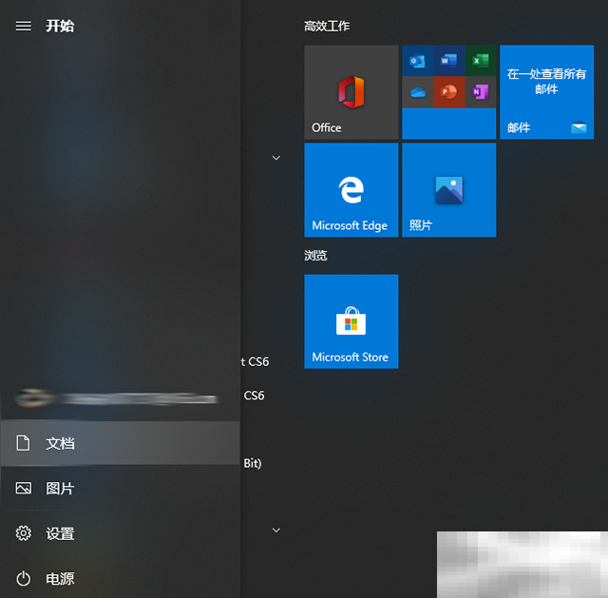Launch PowerPoint from the Office apps tile
The image size is (608, 598).
449,92
